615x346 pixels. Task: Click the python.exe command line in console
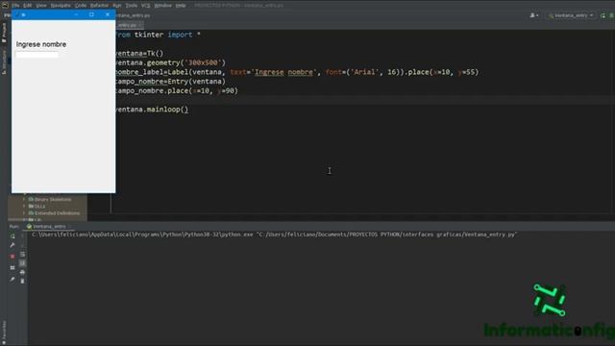click(x=275, y=235)
